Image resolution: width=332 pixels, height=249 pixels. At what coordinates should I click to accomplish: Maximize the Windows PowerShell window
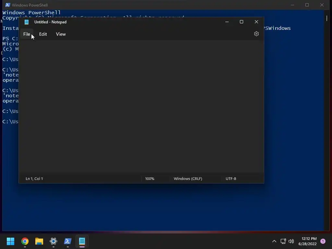pos(307,5)
